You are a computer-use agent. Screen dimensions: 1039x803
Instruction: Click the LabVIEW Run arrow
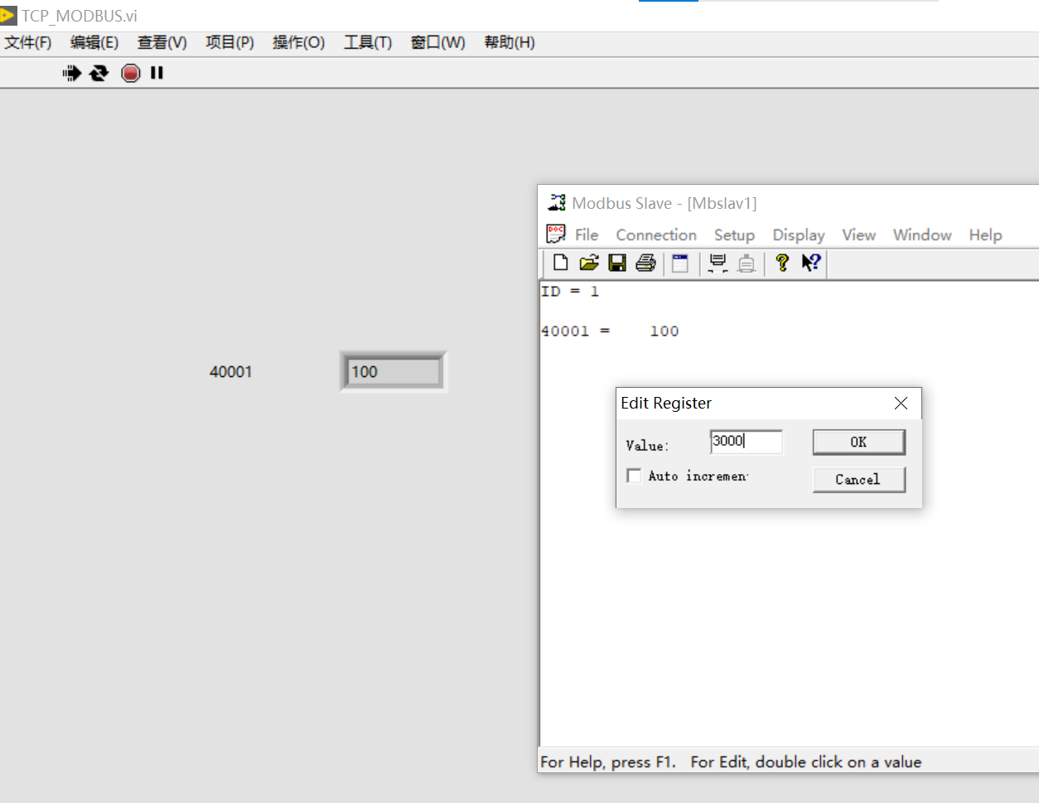click(x=72, y=73)
